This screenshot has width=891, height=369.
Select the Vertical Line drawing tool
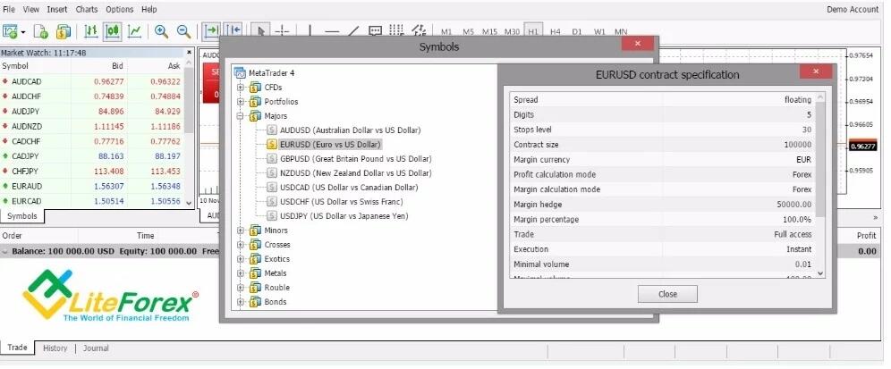[310, 31]
